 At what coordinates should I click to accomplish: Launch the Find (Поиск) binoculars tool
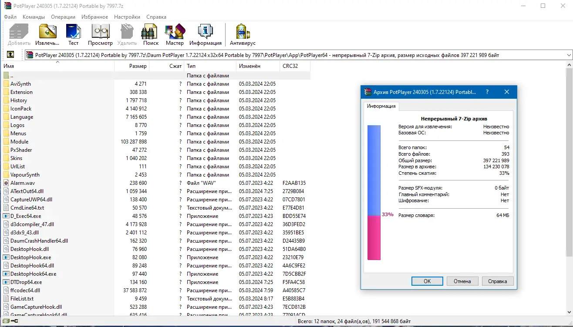click(151, 35)
